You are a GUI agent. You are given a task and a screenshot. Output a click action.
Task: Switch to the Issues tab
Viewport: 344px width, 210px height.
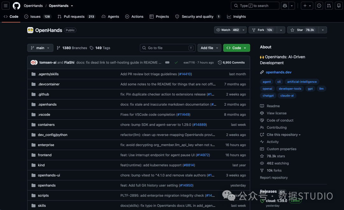pos(38,17)
